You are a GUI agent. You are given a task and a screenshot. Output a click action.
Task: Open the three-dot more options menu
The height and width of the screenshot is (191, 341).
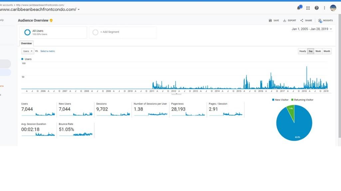[325, 8]
